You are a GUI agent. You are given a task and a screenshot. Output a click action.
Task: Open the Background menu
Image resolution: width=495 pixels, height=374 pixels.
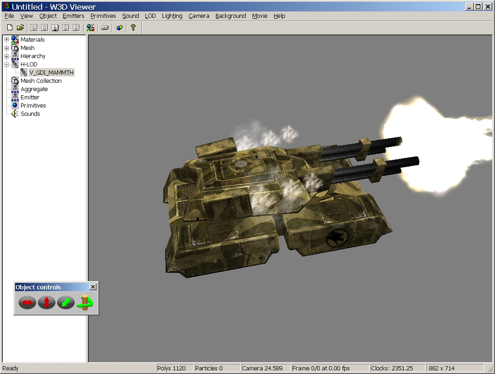(231, 16)
